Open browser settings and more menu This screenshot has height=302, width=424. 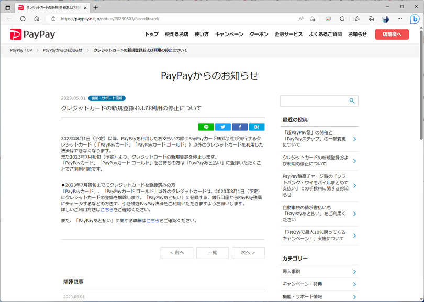[x=400, y=19]
